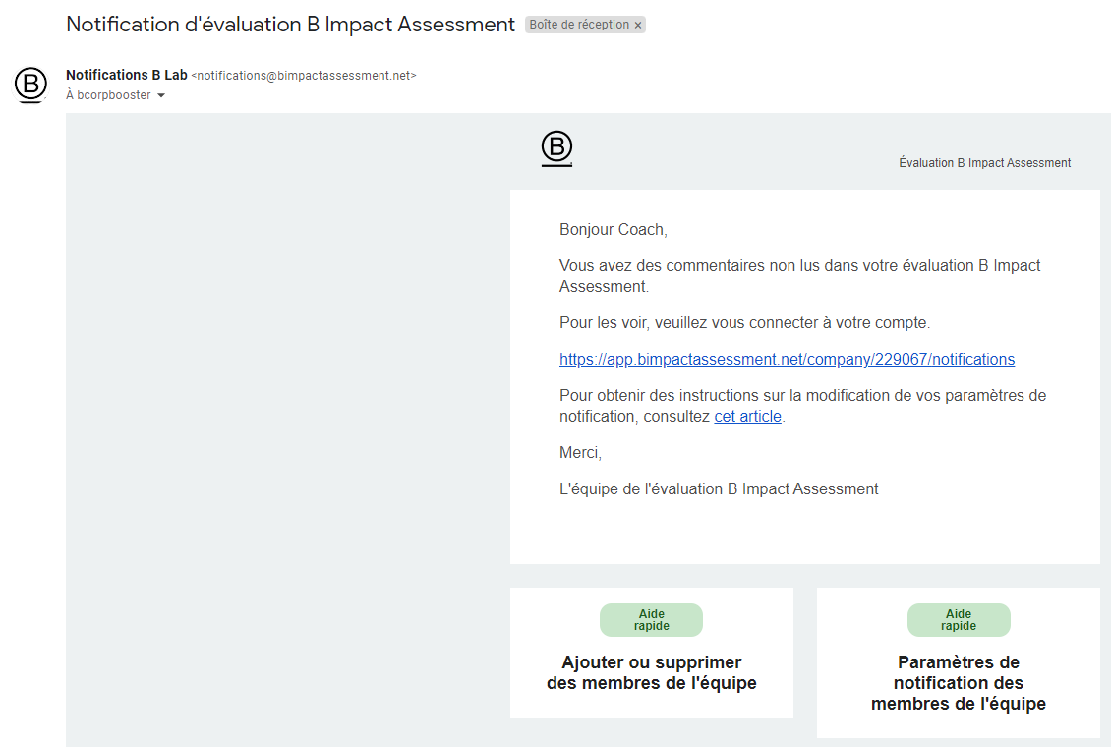Screen dimensions: 1111x747
Task: Click the B logo in the email header
Action: (556, 148)
